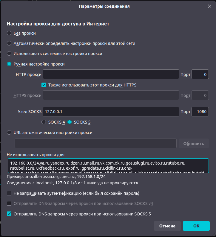This screenshot has height=237, width=216.
Task: Confirm settings with the OK button
Action: tap(196, 226)
